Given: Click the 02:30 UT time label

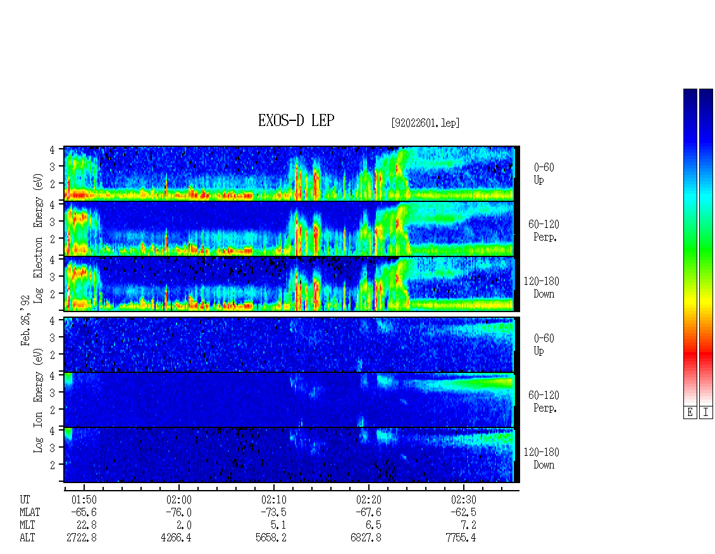Looking at the screenshot, I should pyautogui.click(x=463, y=500).
